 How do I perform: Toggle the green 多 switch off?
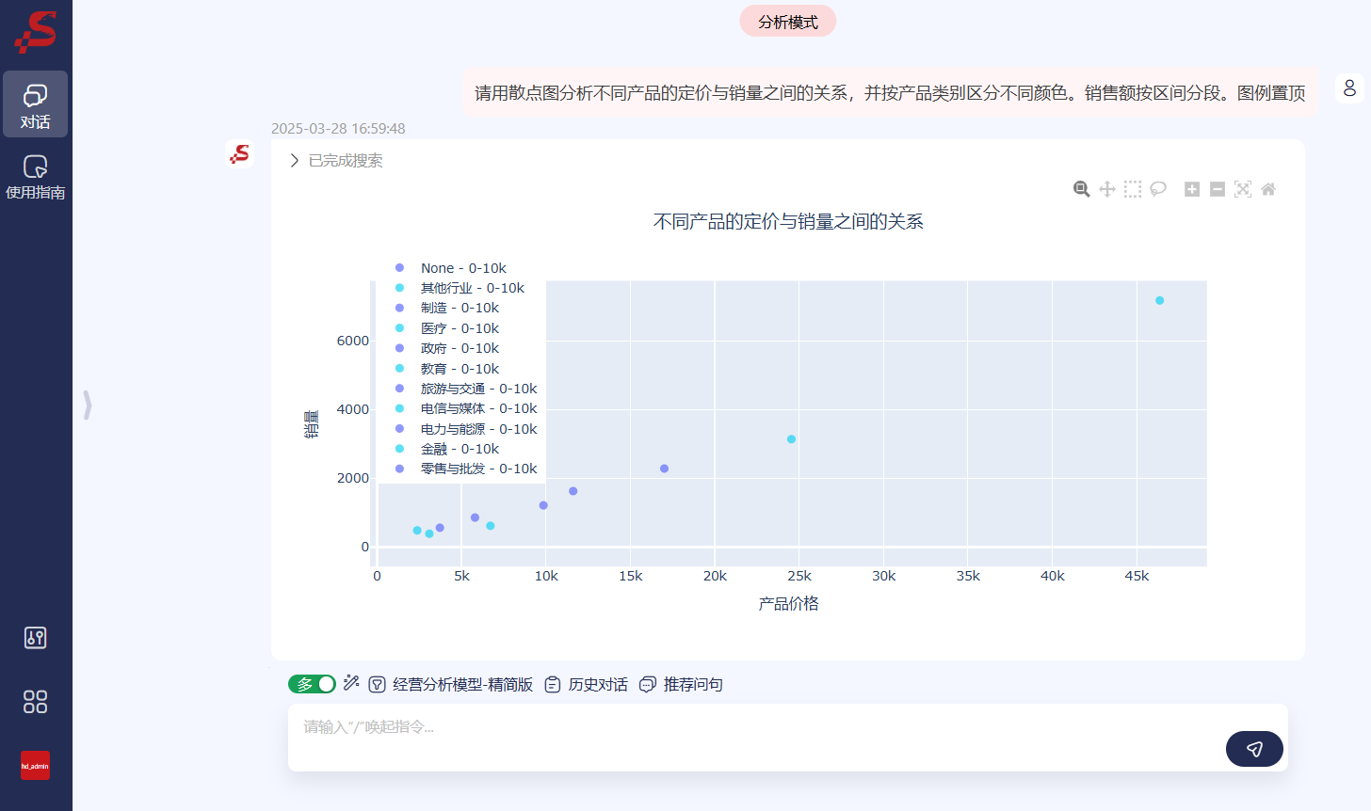click(x=312, y=683)
